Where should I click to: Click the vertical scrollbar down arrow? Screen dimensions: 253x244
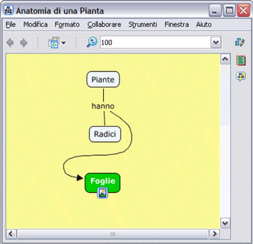pyautogui.click(x=225, y=223)
